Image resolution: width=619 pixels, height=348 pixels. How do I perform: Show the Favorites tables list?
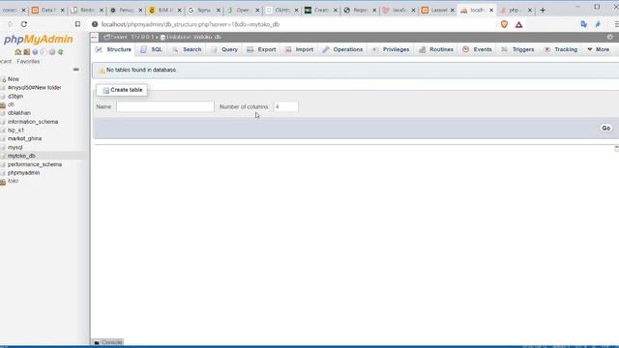click(x=28, y=62)
